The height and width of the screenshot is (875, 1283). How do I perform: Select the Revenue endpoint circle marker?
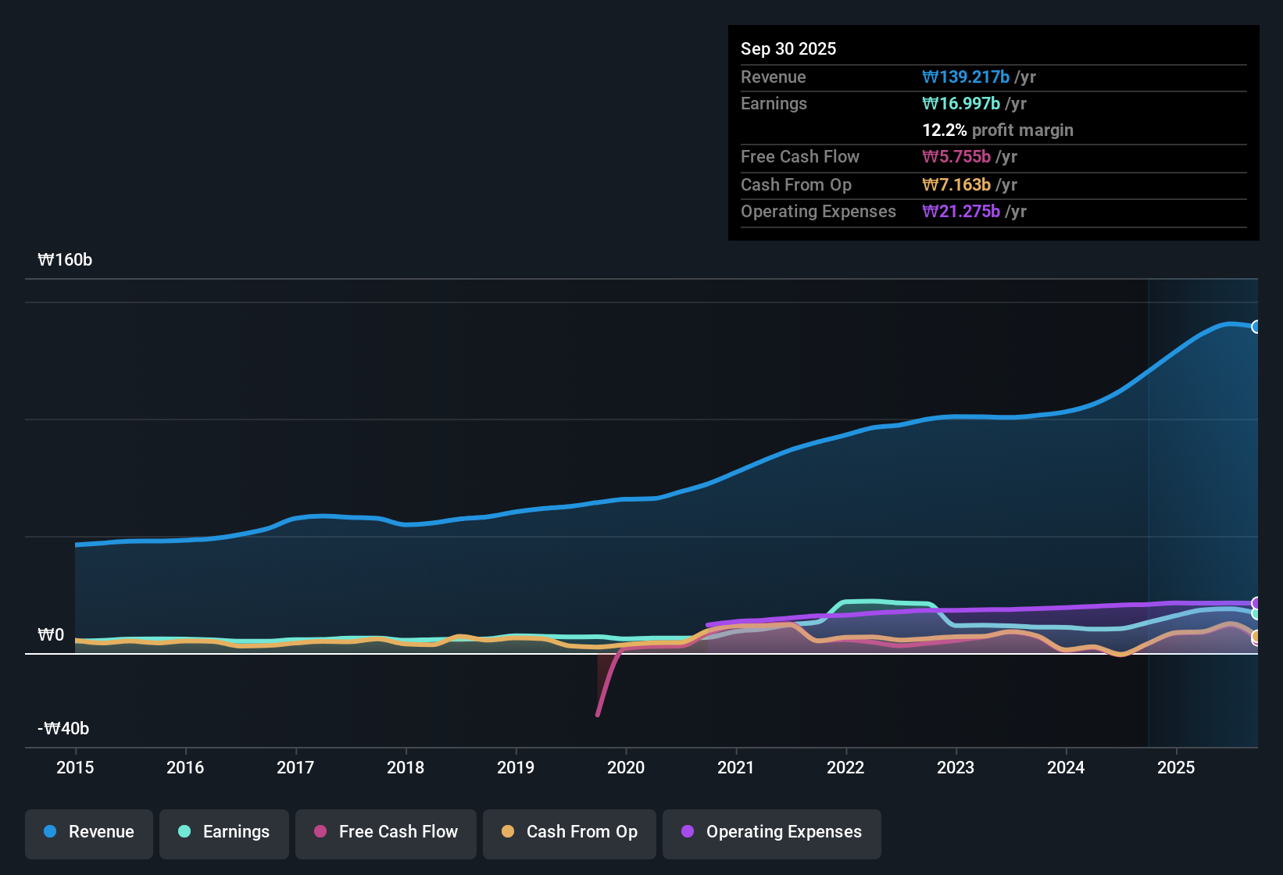(x=1256, y=327)
